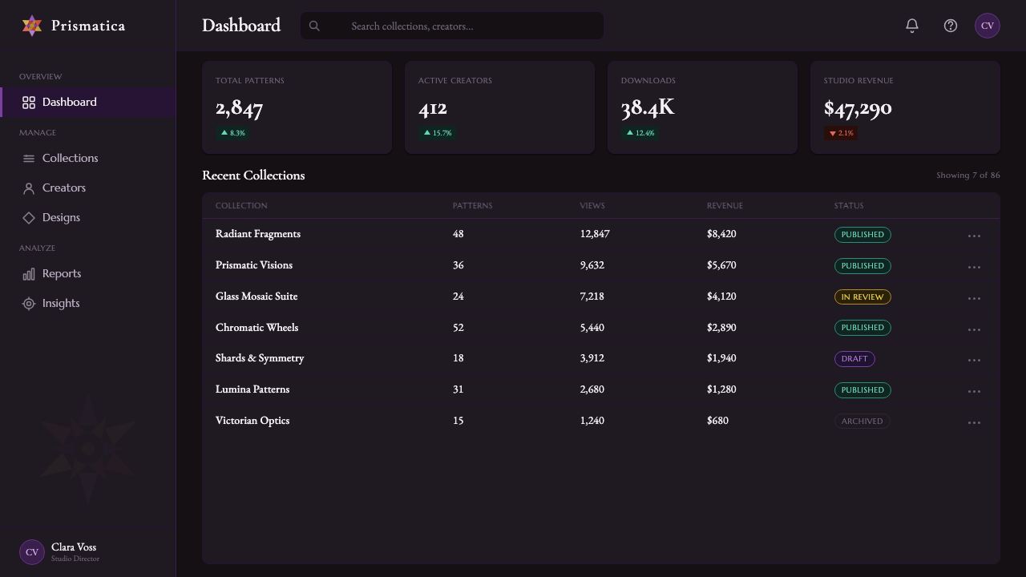Click the Draft status badge
This screenshot has width=1026, height=577.
[x=854, y=359]
